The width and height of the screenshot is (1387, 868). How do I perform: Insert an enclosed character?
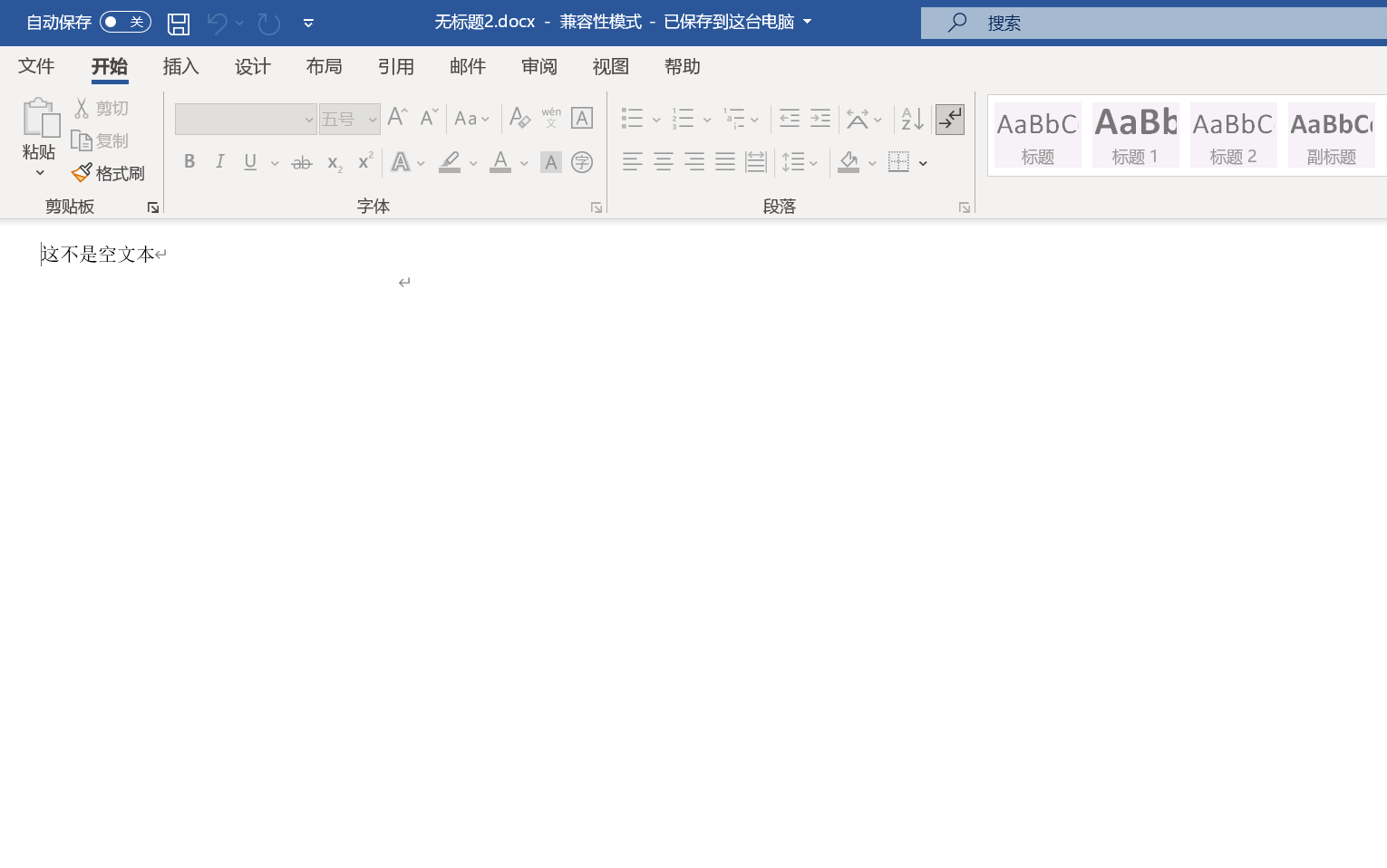[x=582, y=162]
